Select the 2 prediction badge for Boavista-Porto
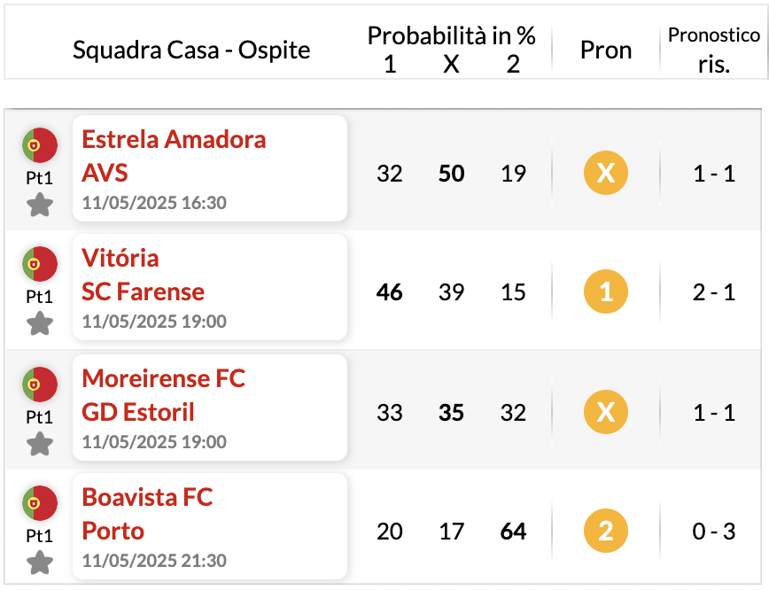This screenshot has height=590, width=769. coord(606,531)
